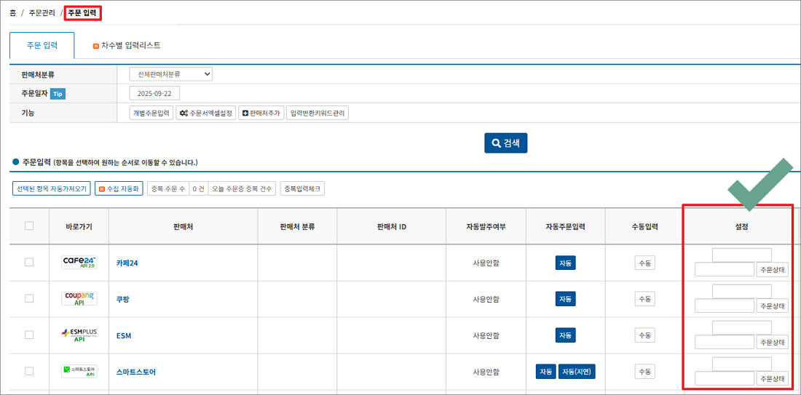
Task: Click the blue Tip badge
Action: pyautogui.click(x=58, y=94)
